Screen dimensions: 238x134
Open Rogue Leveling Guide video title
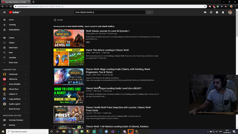(114, 88)
